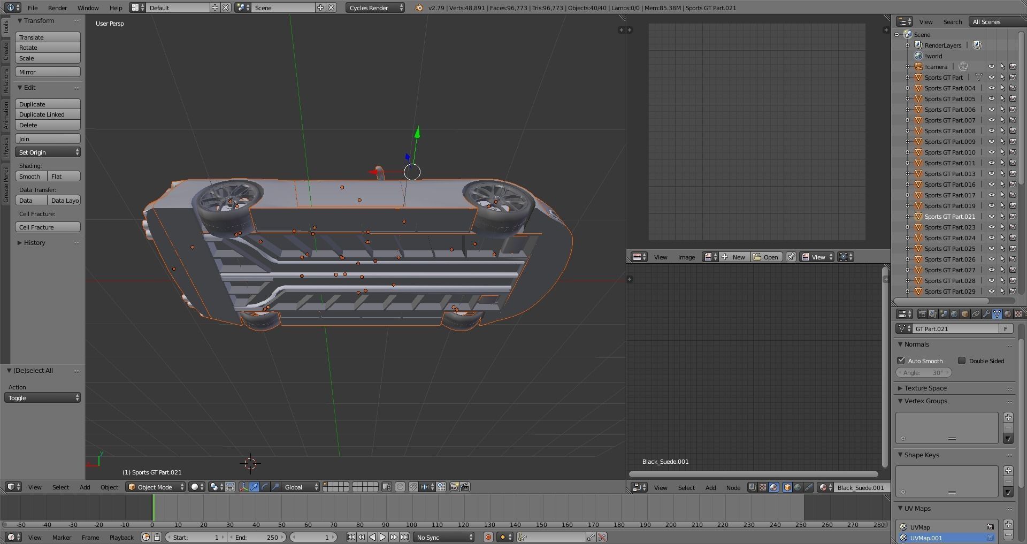Viewport: 1027px width, 544px height.
Task: Click the Join button
Action: [48, 139]
